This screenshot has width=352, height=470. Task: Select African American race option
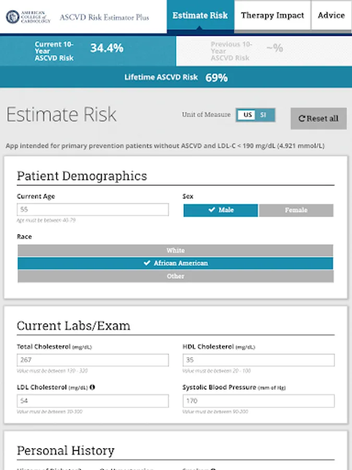point(175,263)
